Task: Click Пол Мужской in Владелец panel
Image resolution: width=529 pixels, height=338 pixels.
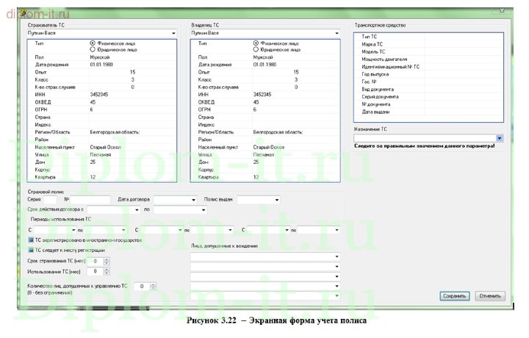Action: point(263,57)
